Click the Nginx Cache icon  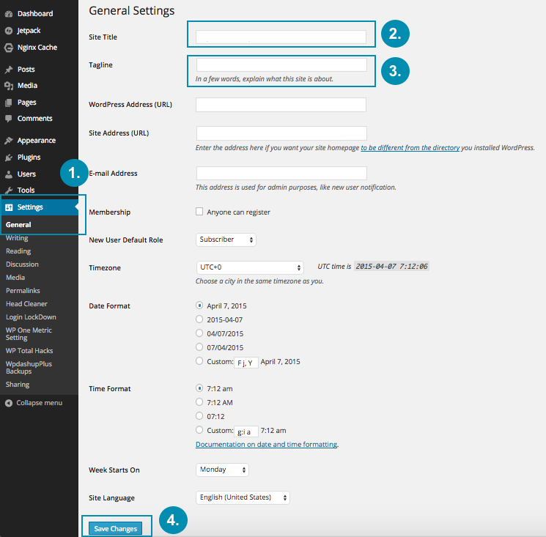tap(9, 48)
